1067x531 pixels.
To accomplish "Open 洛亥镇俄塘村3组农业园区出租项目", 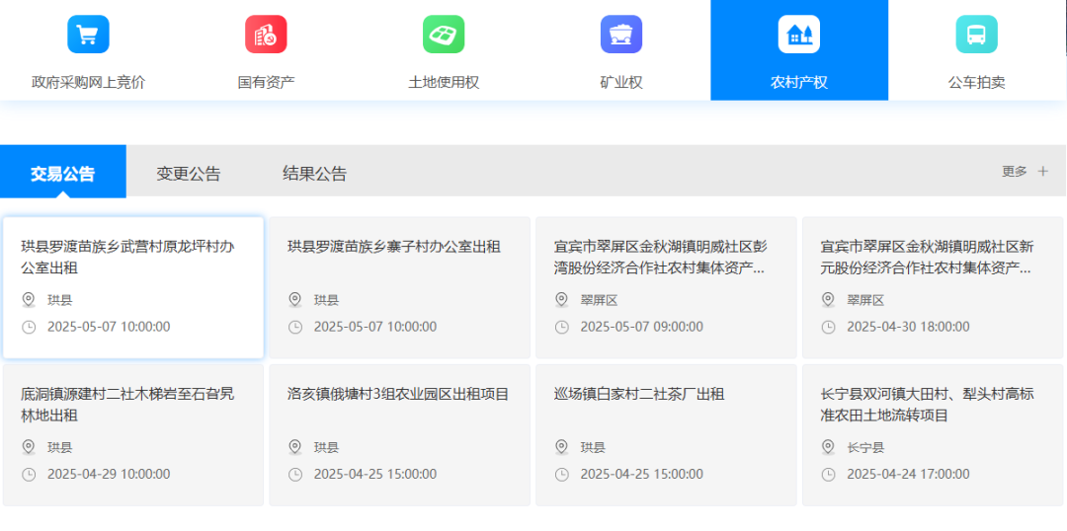I will point(398,395).
